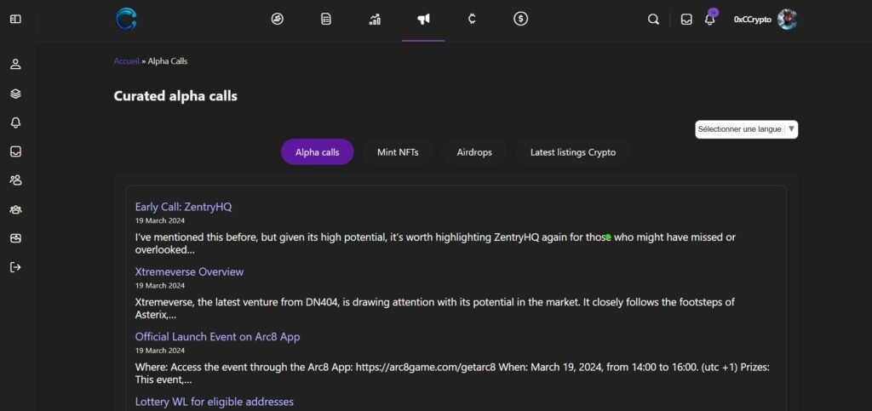Open the search magnifier icon
Image resolution: width=872 pixels, height=411 pixels.
tap(653, 20)
